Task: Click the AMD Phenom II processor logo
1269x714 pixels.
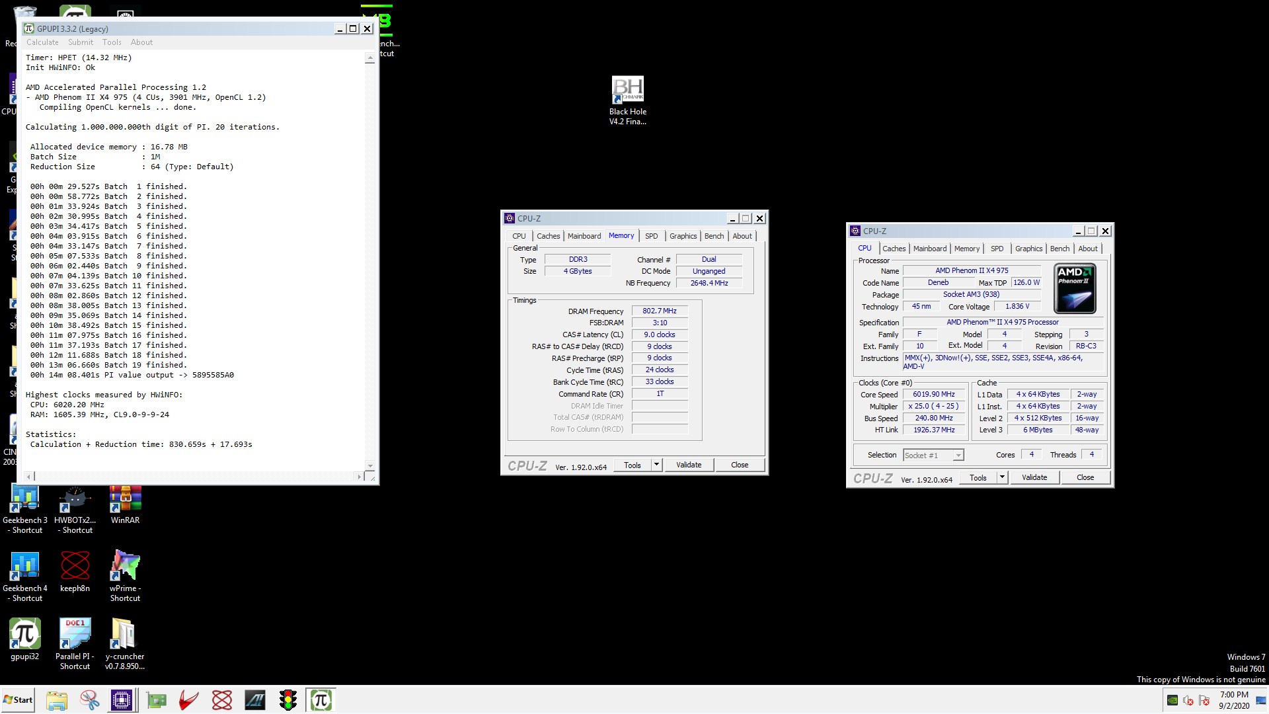Action: (1075, 288)
